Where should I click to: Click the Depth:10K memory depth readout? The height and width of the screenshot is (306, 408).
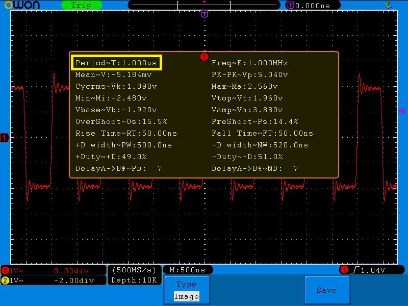pyautogui.click(x=134, y=280)
